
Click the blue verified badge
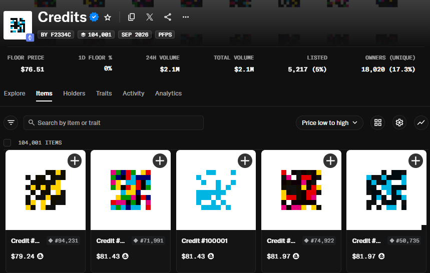point(94,17)
